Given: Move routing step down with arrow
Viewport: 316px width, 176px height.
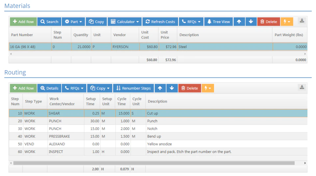Looking at the screenshot, I should point(172,88).
